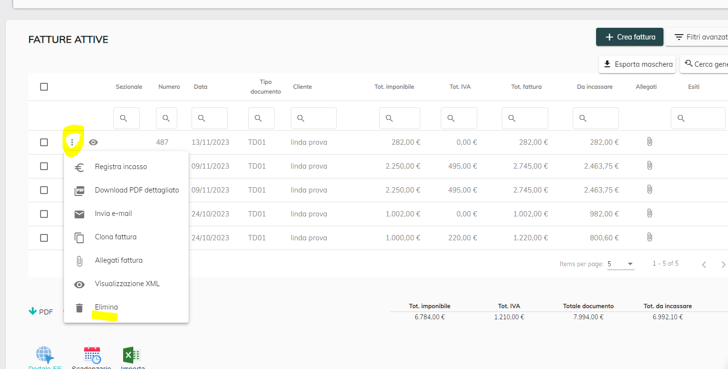Click the Sezionale filter search field
This screenshot has width=728, height=369.
coord(127,118)
